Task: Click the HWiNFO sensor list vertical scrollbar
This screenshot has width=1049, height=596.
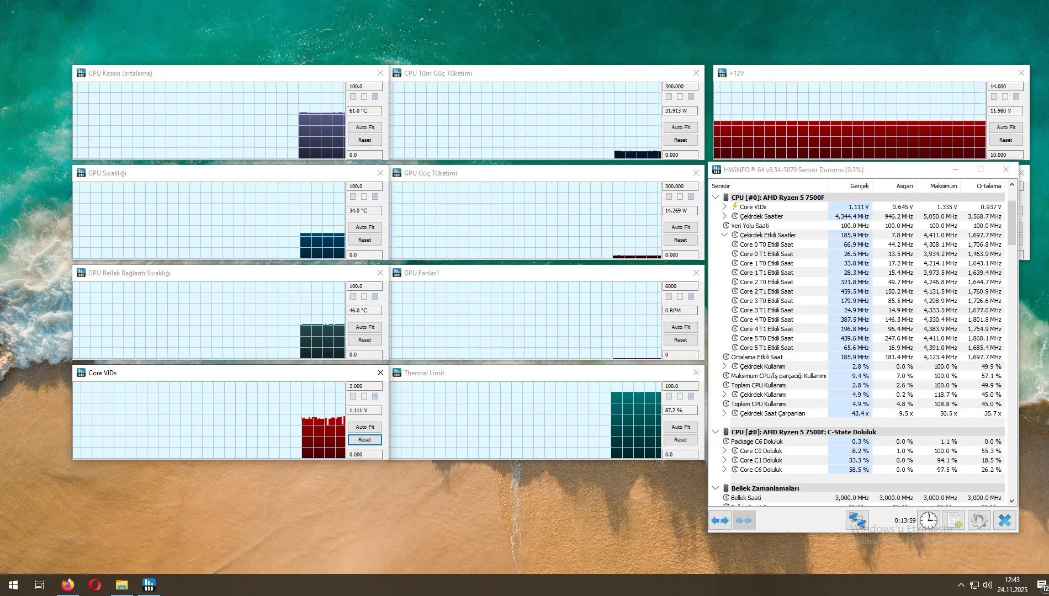Action: pyautogui.click(x=1011, y=342)
